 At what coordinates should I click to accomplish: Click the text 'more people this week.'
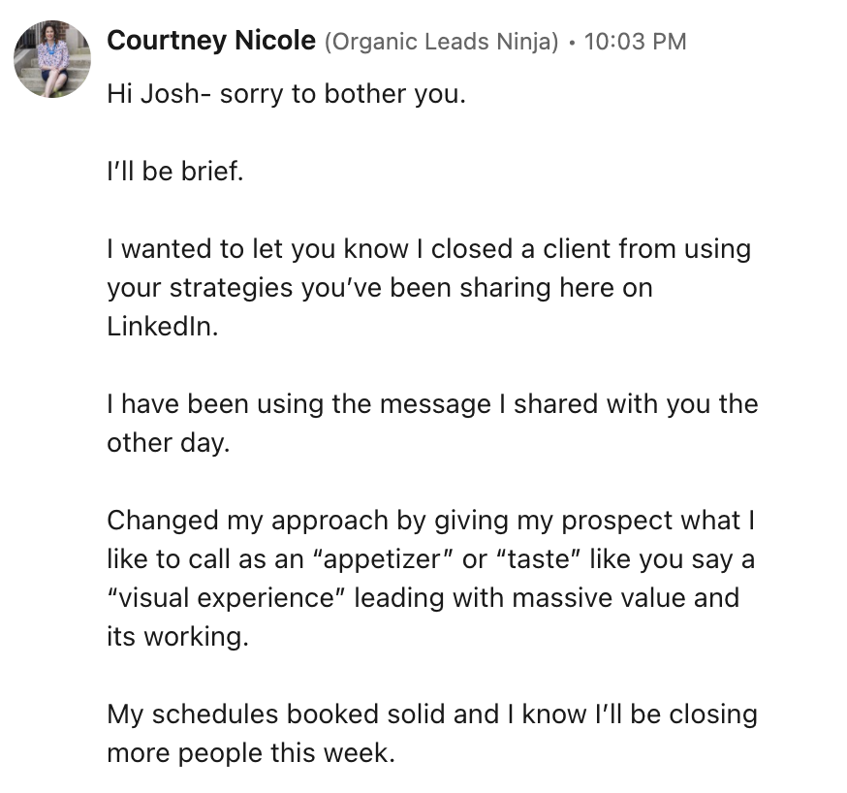[251, 753]
